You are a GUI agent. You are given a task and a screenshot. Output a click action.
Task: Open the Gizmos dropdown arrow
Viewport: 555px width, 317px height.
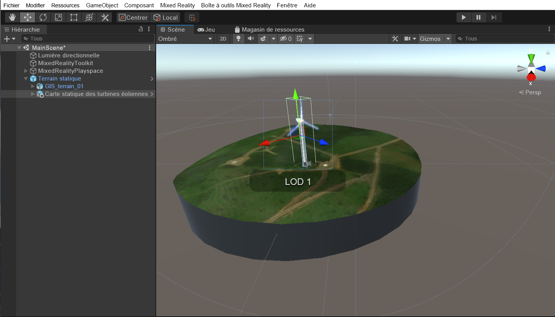(x=448, y=39)
